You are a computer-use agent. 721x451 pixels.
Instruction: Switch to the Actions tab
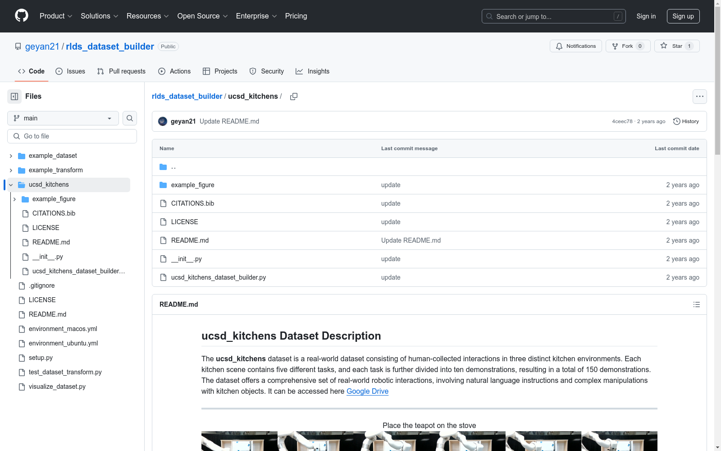click(x=174, y=71)
